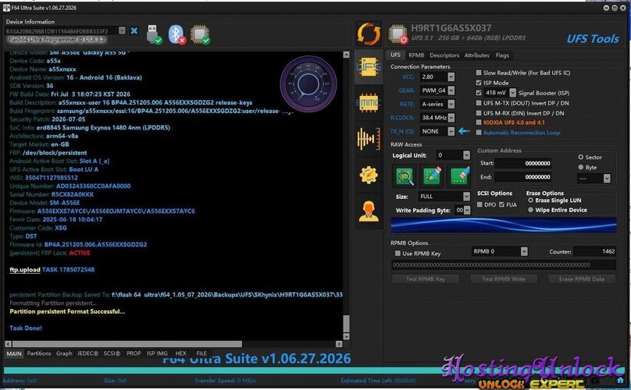This screenshot has width=631, height=390.
Task: Click the Test RPMB Write button
Action: 504,279
